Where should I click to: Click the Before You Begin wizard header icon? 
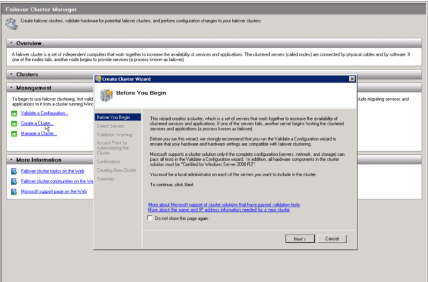(106, 95)
